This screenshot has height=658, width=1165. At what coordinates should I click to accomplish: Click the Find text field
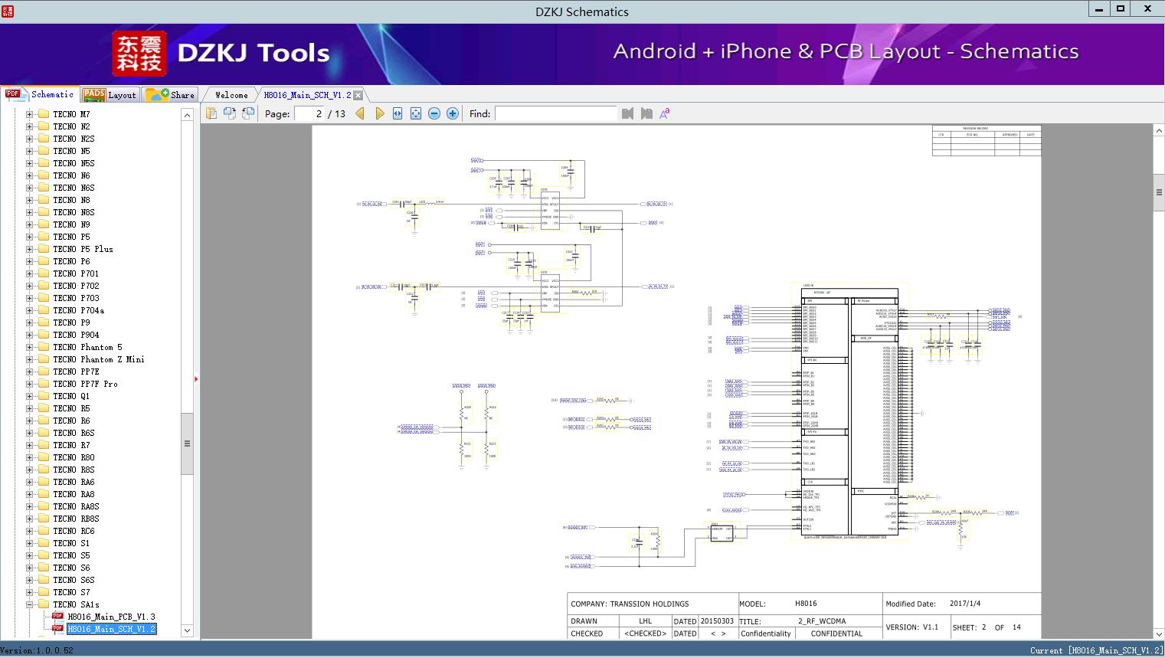tap(555, 113)
